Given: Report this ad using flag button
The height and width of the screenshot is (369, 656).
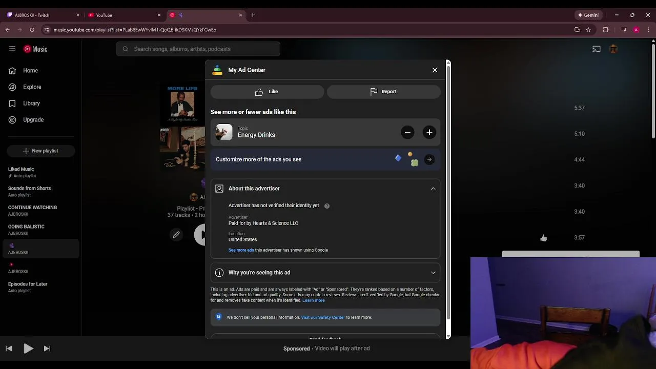Looking at the screenshot, I should [383, 92].
